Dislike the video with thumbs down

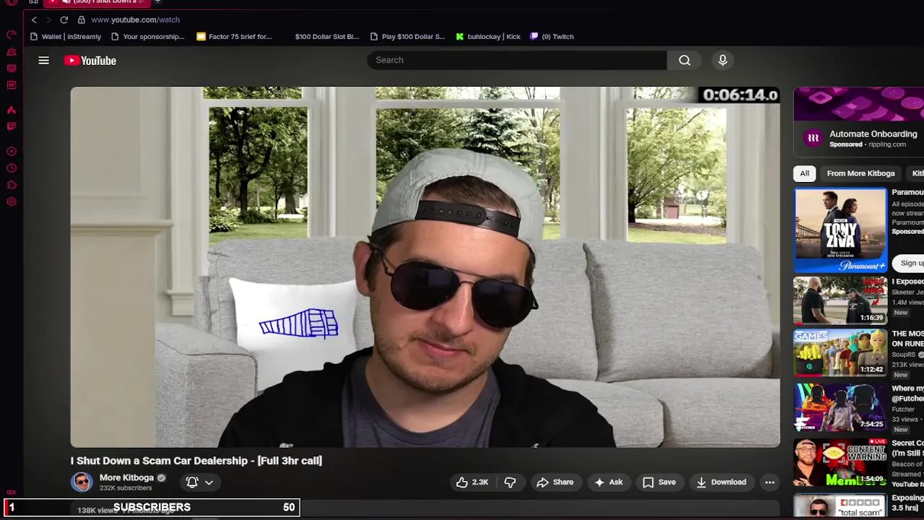tap(510, 482)
